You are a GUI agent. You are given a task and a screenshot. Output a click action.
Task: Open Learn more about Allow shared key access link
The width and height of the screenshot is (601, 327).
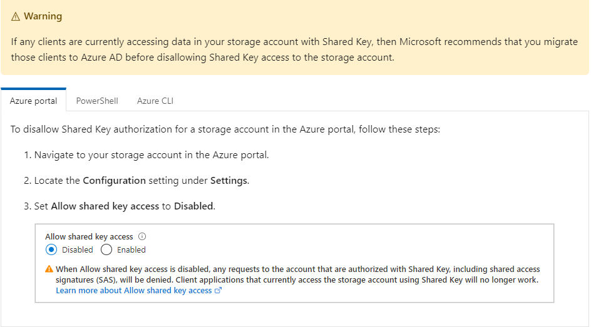pos(133,291)
